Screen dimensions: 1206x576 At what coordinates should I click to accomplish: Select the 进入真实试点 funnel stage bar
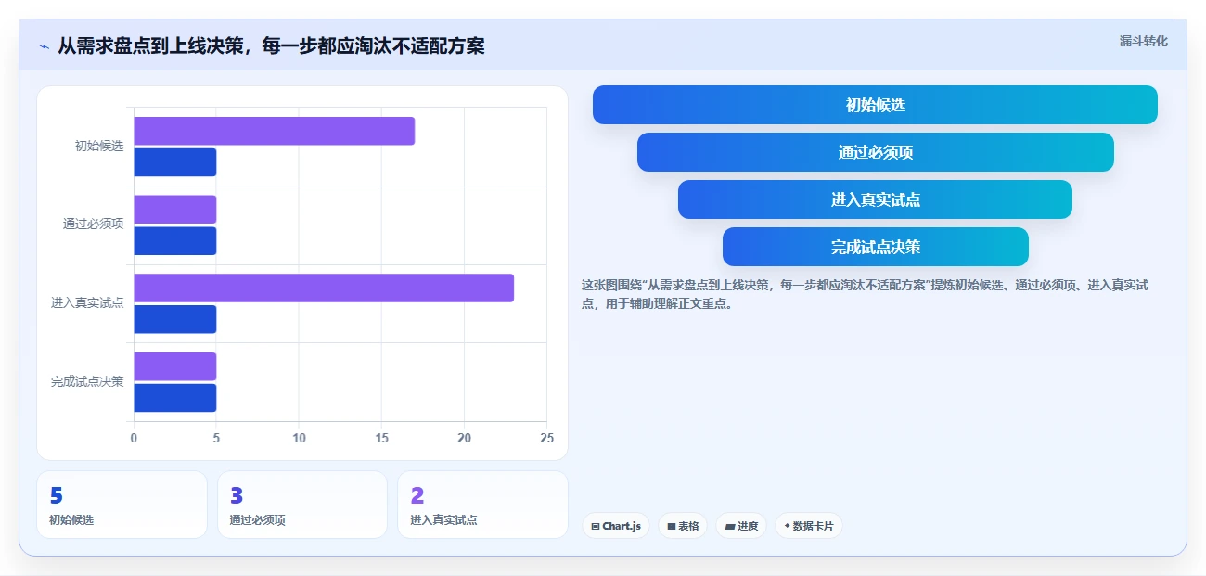[x=875, y=199]
